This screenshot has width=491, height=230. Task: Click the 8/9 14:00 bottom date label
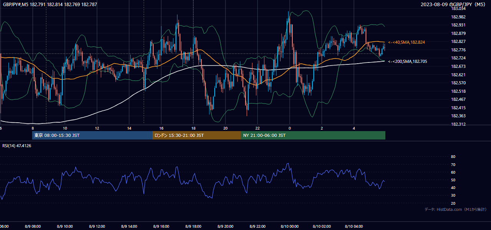pyautogui.click(x=129, y=226)
